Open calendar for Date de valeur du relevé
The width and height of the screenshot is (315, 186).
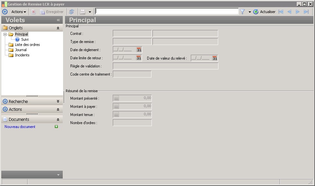click(x=215, y=58)
